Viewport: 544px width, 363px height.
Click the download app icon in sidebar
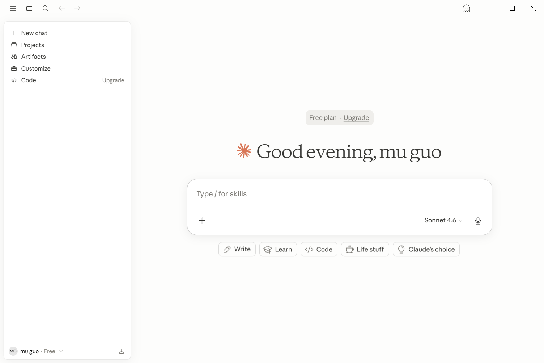click(x=122, y=351)
